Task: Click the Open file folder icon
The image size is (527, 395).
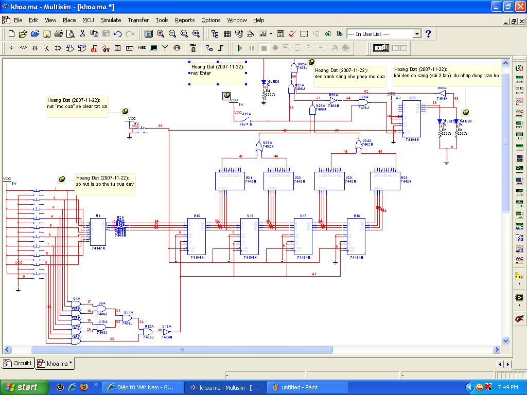Action: [23, 33]
